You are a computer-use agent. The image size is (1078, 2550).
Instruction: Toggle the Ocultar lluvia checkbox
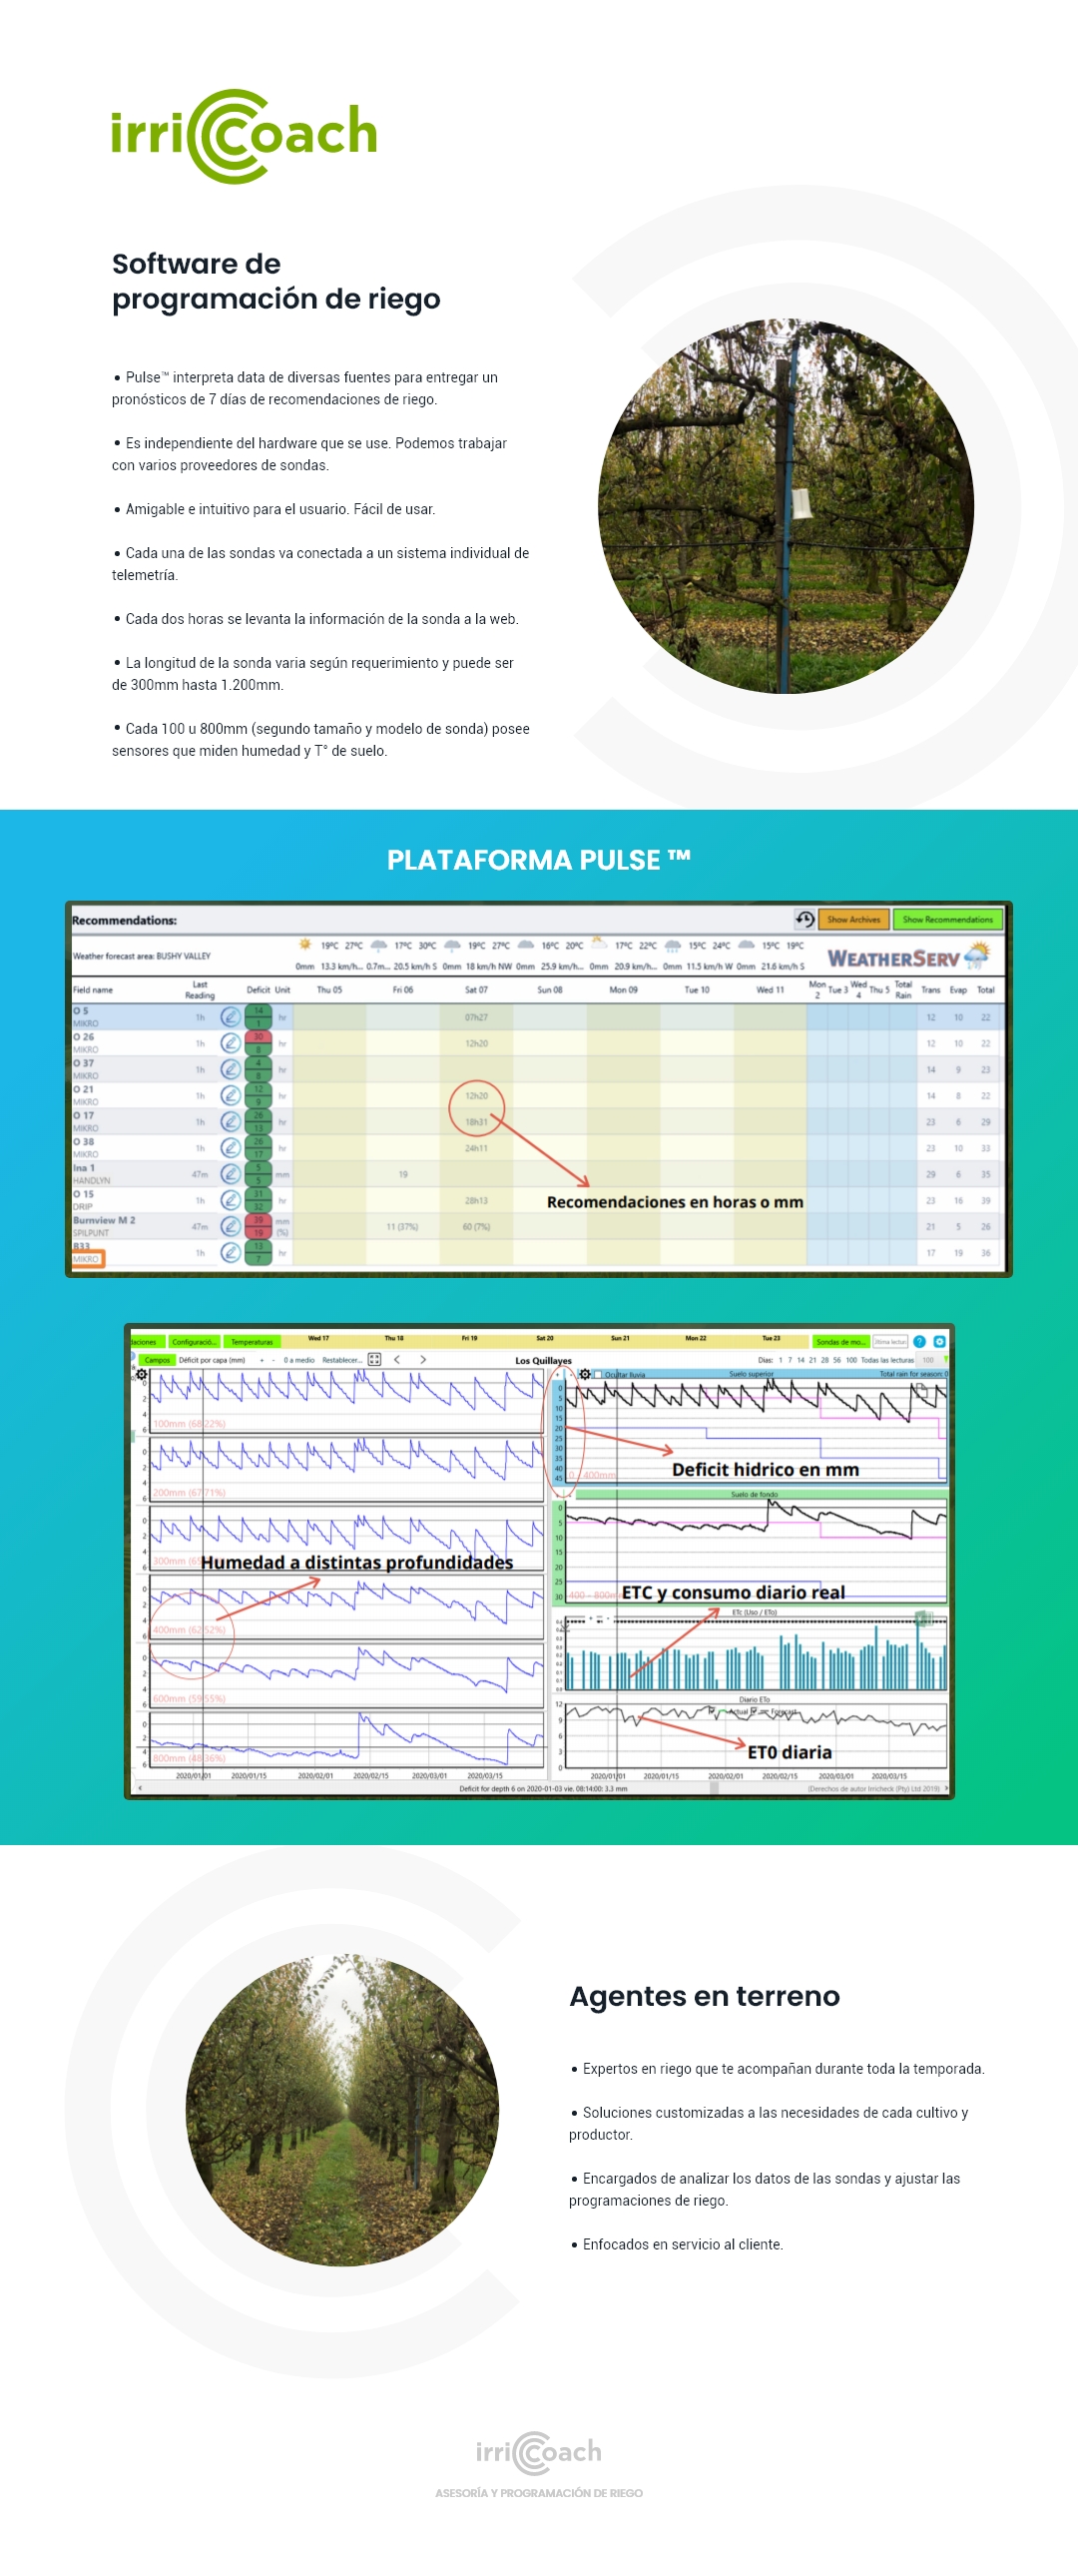click(x=598, y=1375)
